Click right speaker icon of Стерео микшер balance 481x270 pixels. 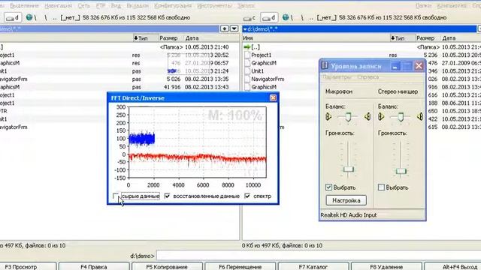[x=420, y=117]
